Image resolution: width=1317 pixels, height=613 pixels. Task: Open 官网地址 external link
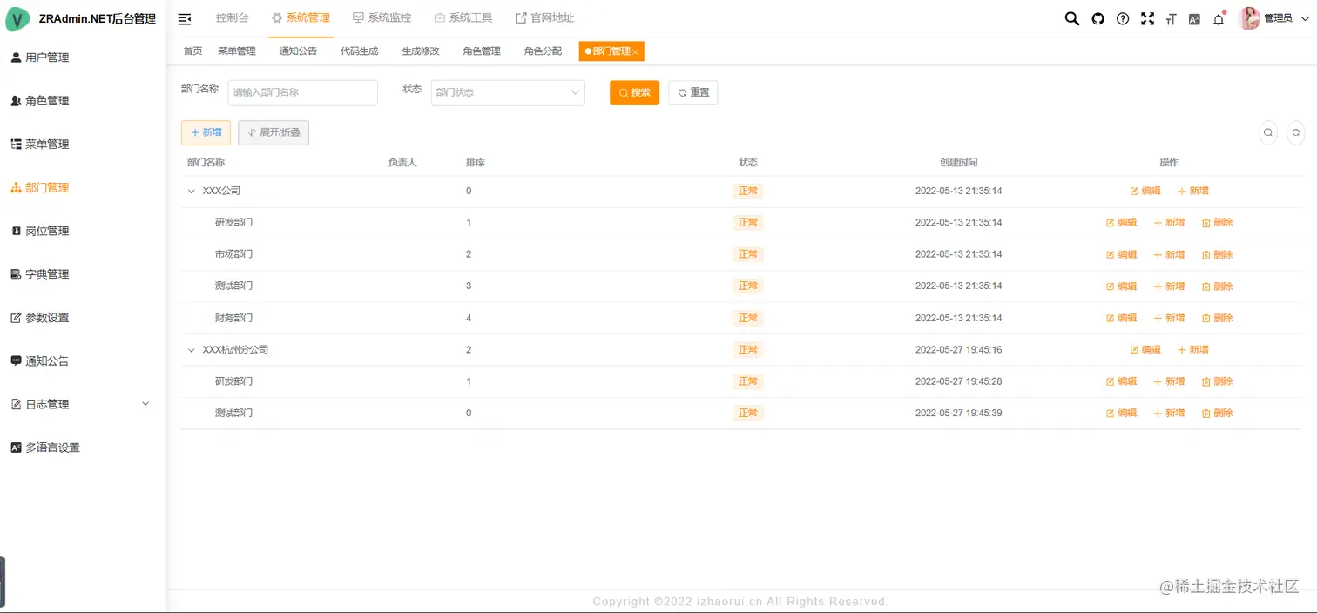pos(544,18)
